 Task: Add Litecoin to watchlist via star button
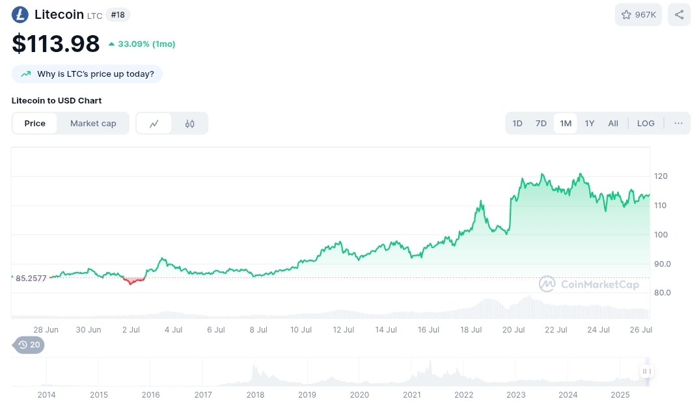(638, 14)
